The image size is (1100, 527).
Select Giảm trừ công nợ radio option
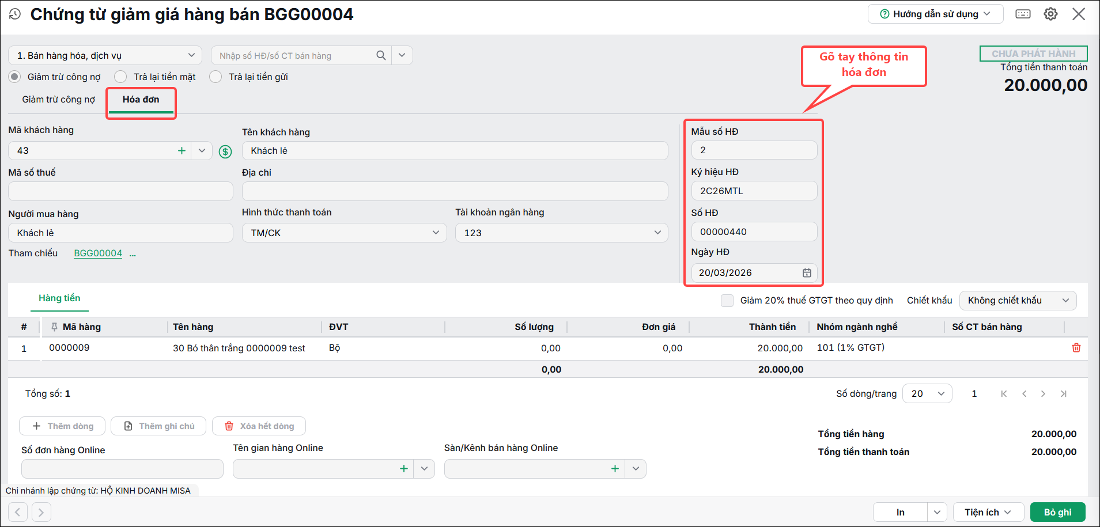15,77
